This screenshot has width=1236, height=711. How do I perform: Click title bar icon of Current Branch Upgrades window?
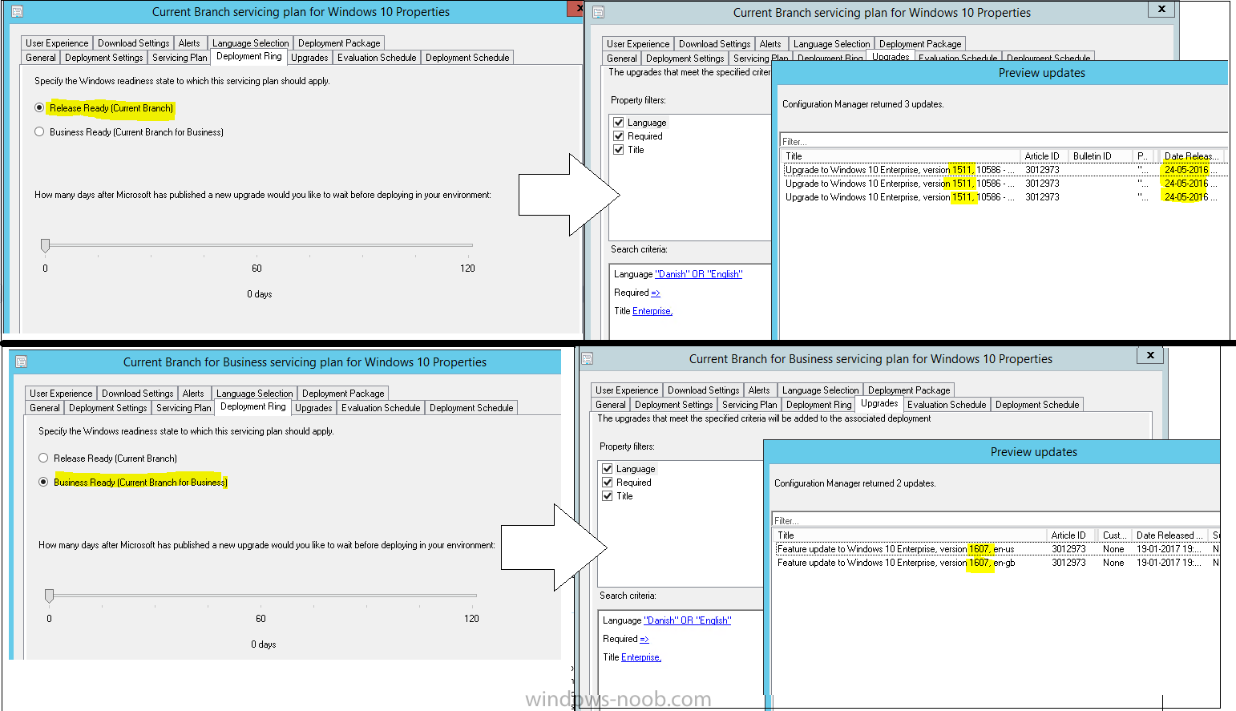(598, 12)
